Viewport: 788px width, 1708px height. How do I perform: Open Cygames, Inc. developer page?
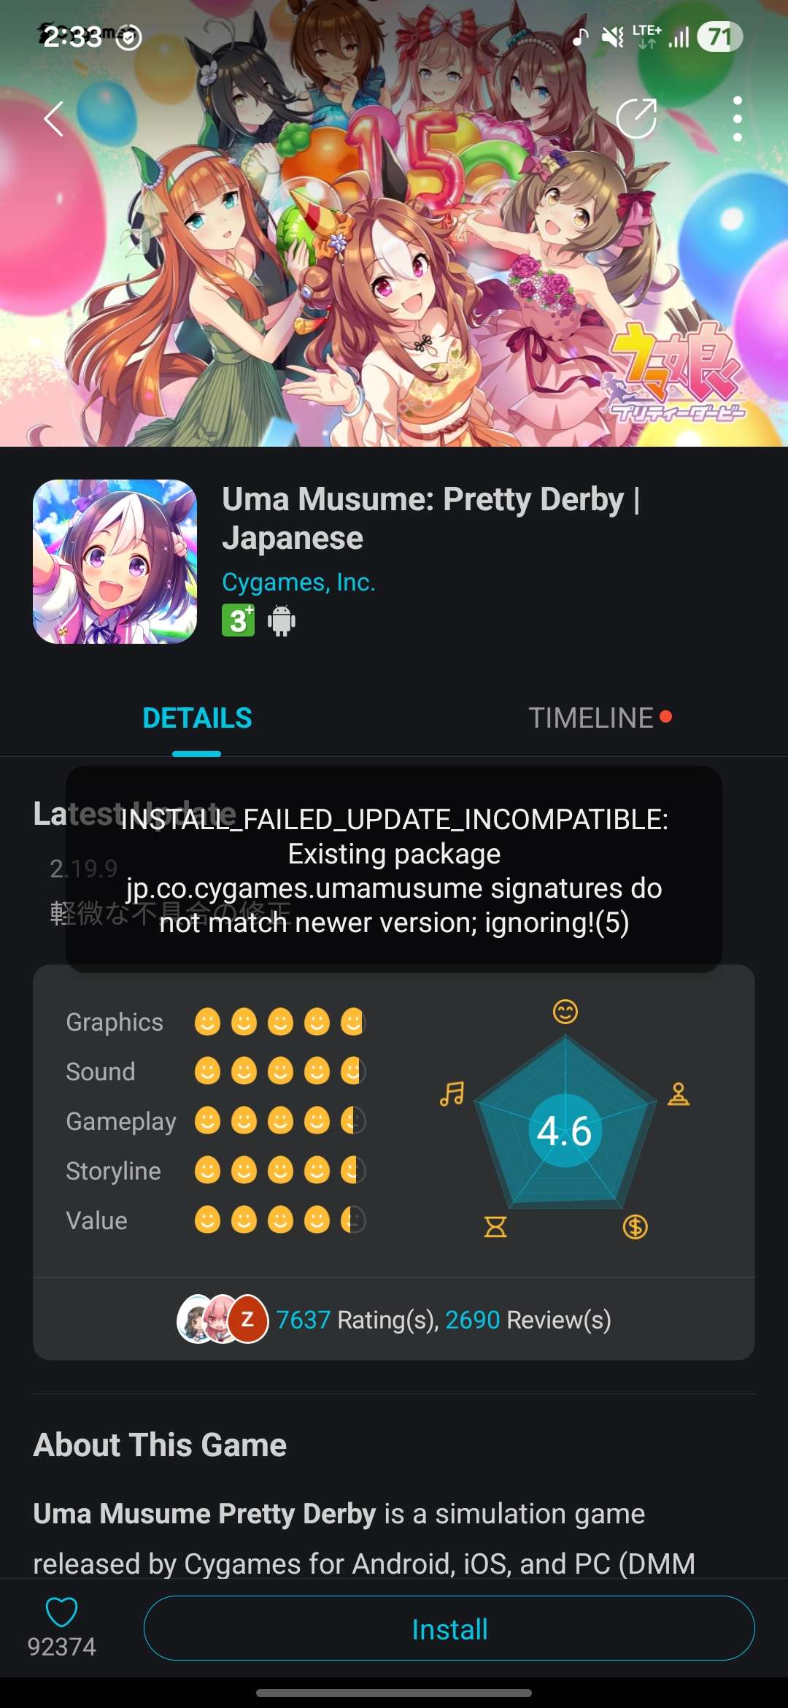coord(298,582)
